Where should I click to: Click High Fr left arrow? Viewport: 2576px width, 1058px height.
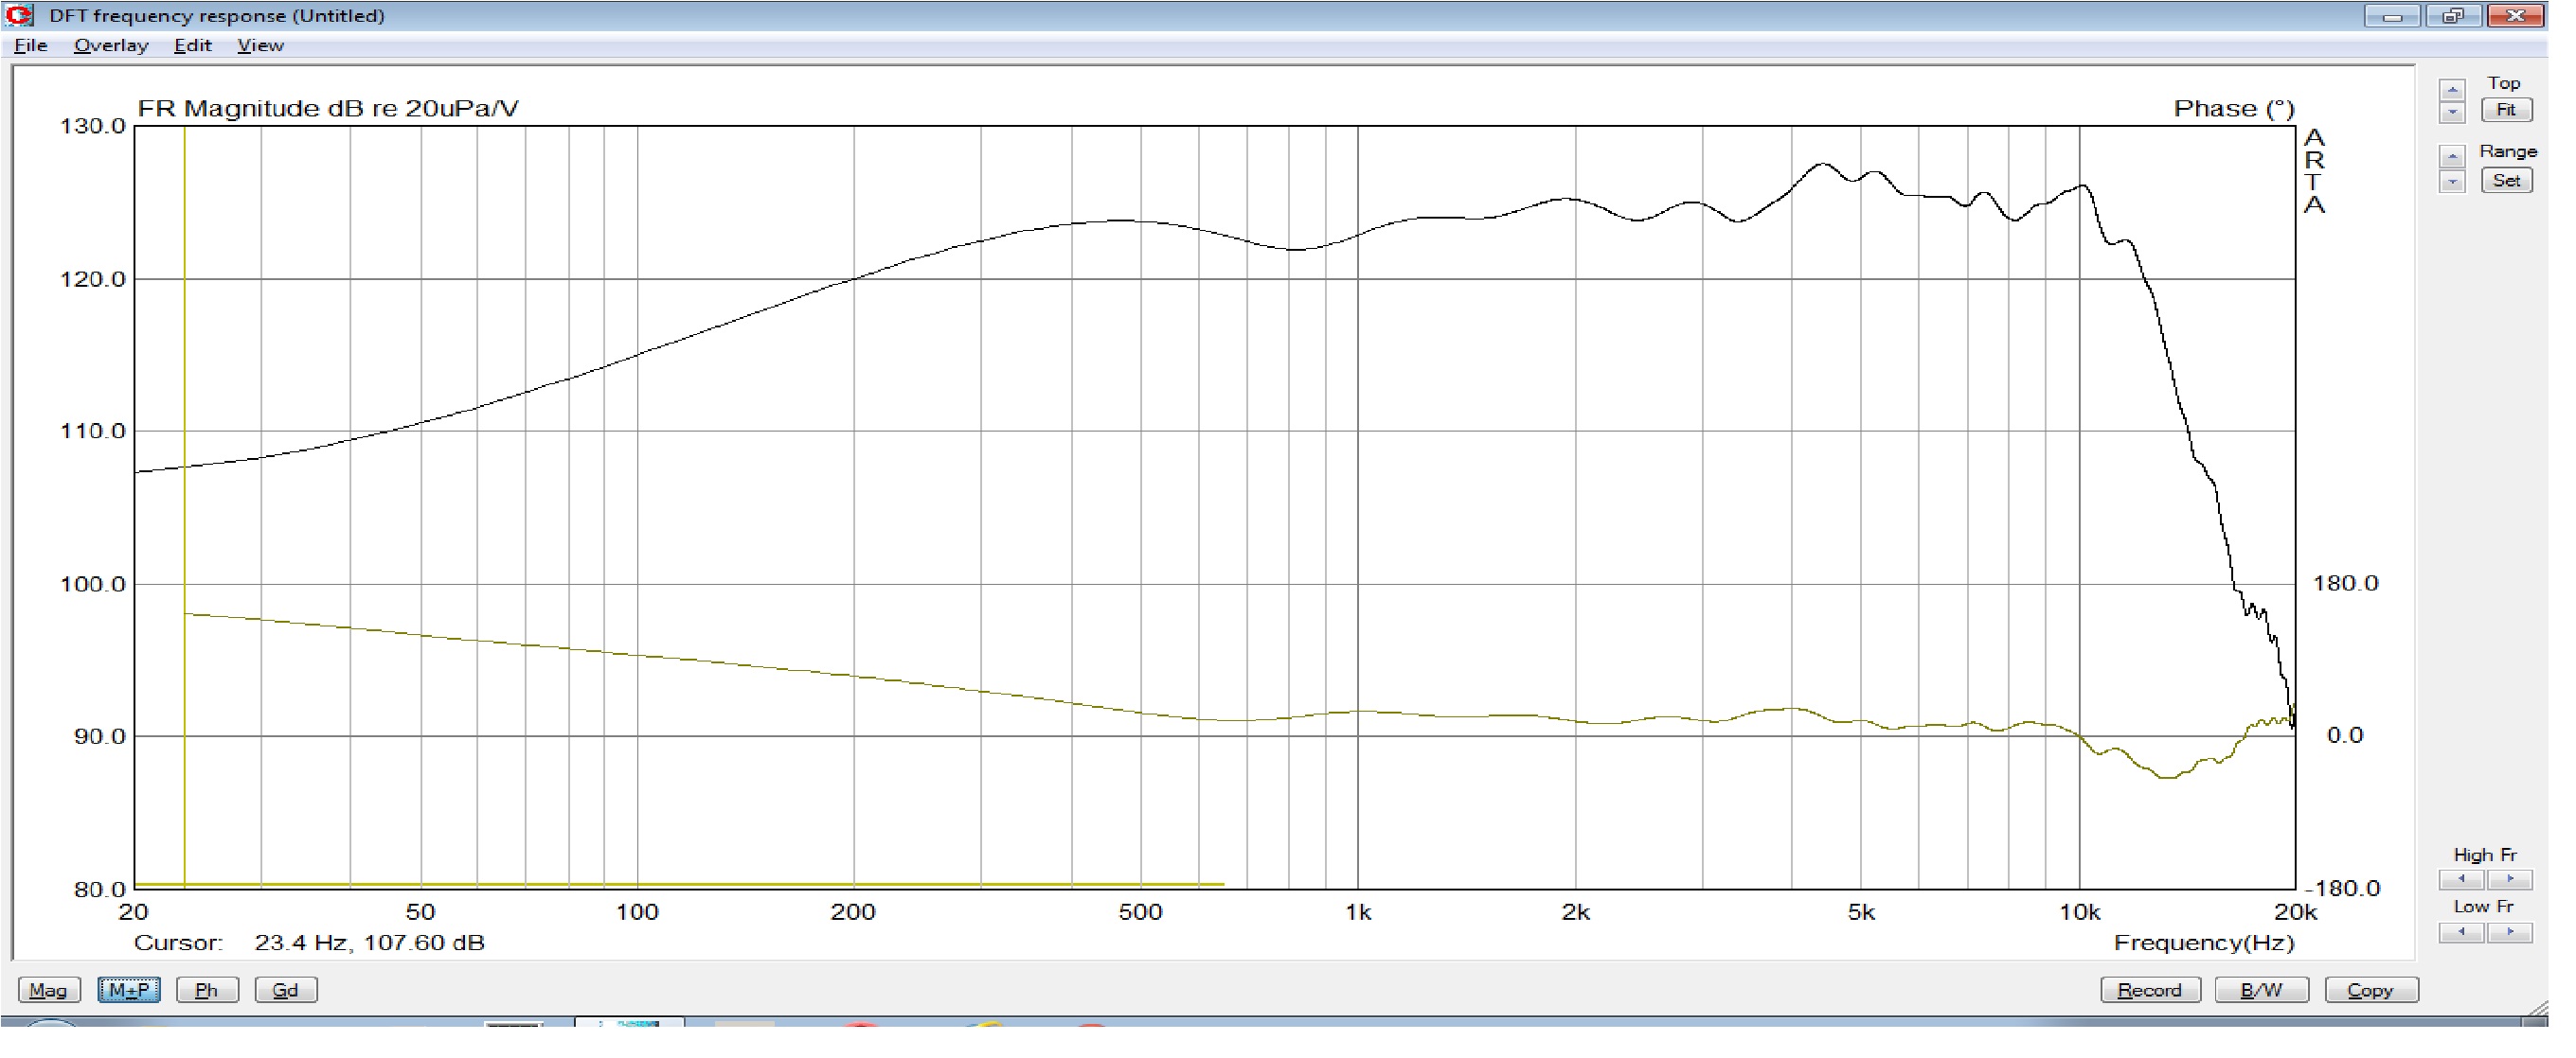tap(2461, 879)
